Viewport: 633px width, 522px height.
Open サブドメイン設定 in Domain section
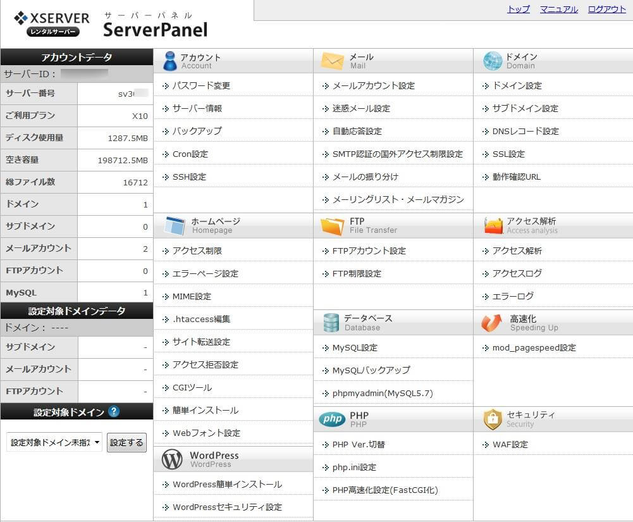[525, 108]
